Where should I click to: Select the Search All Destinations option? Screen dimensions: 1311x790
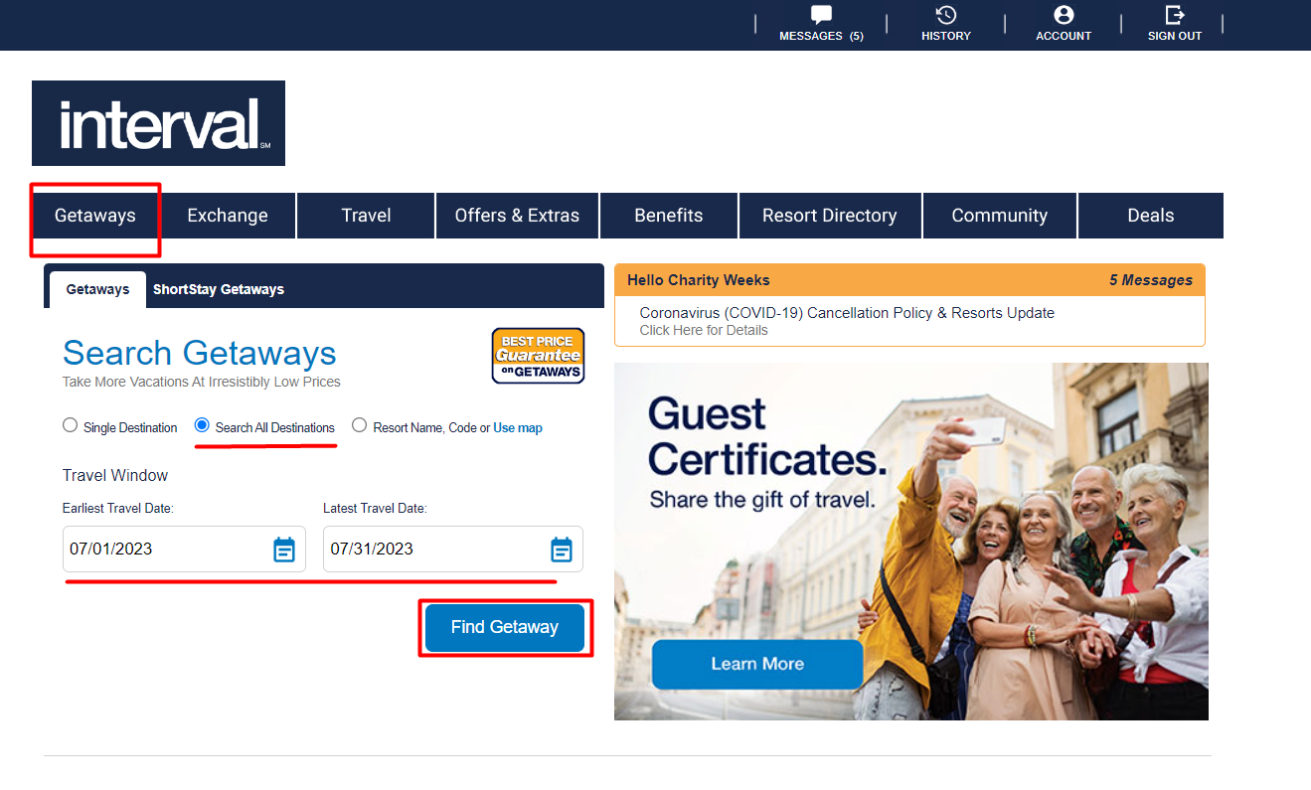point(202,425)
